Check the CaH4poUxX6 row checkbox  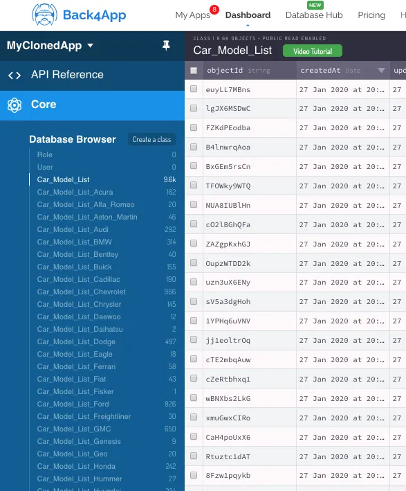pos(194,436)
